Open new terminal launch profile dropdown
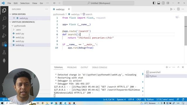The height and width of the screenshot is (105, 187). [170, 67]
